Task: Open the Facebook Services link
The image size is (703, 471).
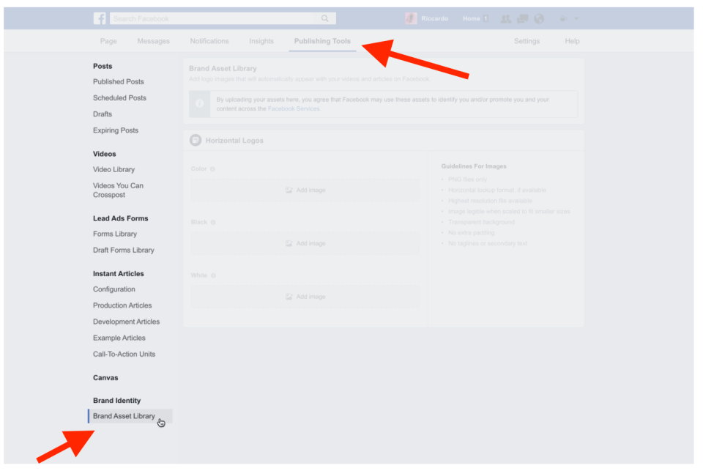Action: tap(294, 108)
